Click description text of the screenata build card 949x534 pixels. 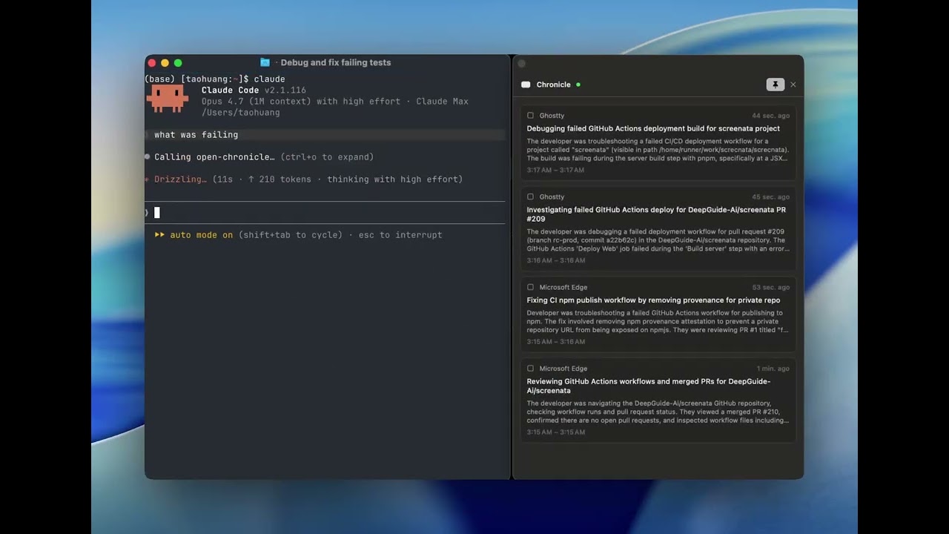658,150
